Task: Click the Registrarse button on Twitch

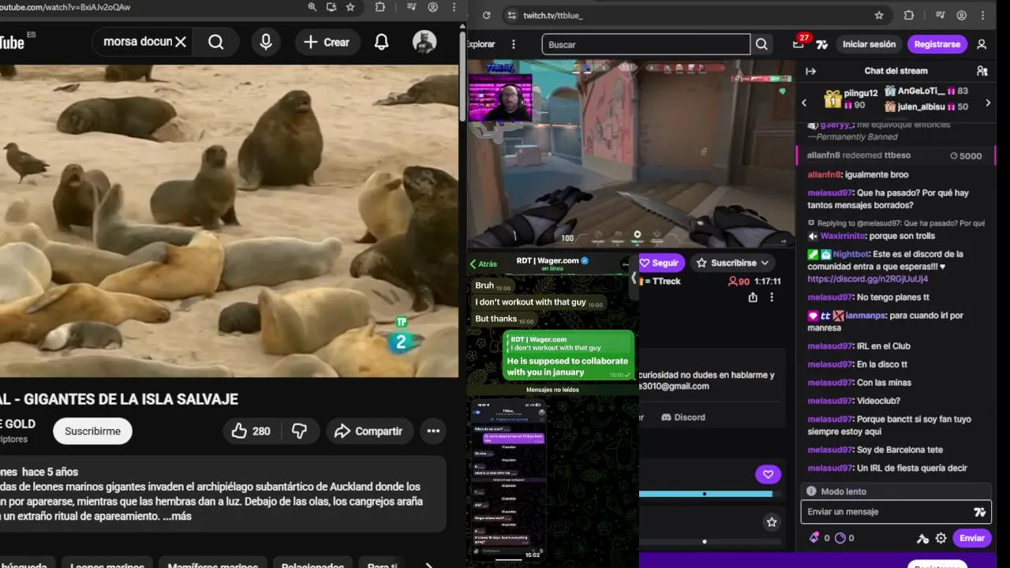Action: click(x=937, y=44)
